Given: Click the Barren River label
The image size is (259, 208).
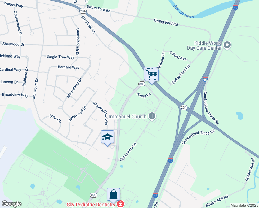Looking at the screenshot, I should [x=184, y=11].
